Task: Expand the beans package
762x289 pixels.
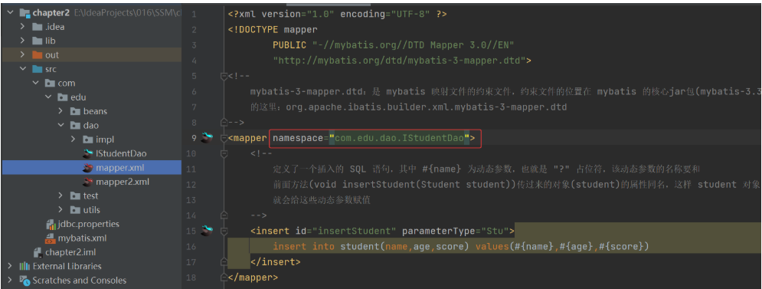Action: (x=61, y=111)
